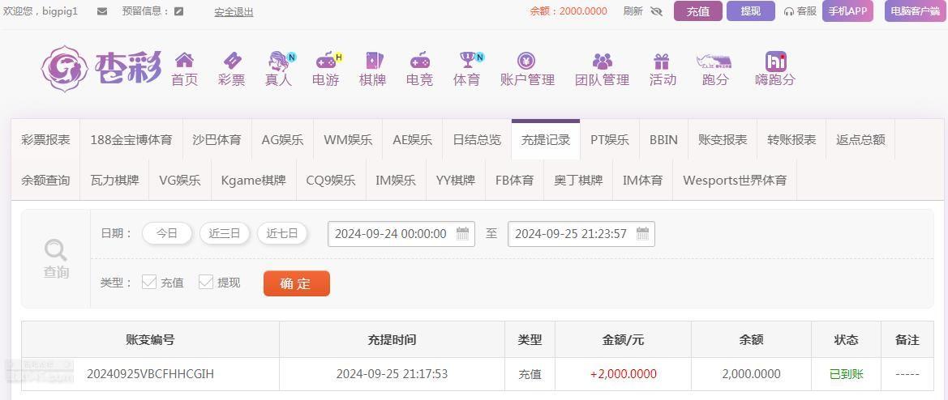Toggle the 提现 type checkbox
The image size is (948, 400).
206,283
